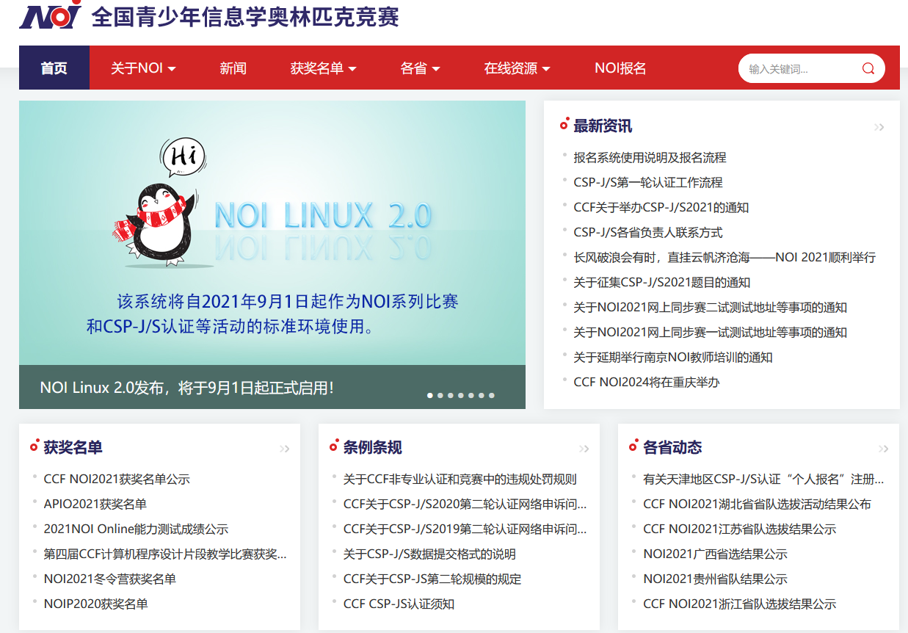908x633 pixels.
Task: Open CSP-J/S2019第二轮认证网络申诉 link
Action: tap(465, 529)
